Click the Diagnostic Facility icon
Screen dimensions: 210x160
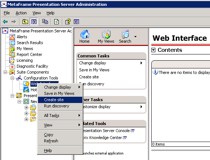[12, 66]
